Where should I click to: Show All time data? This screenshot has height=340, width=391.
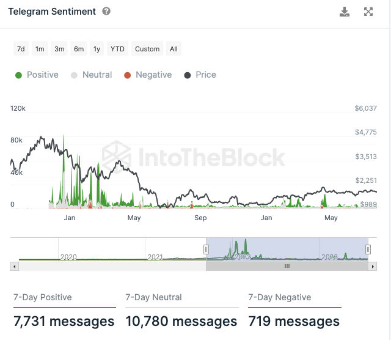tap(174, 49)
